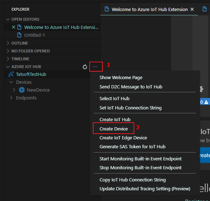Expand the NewDevice tree item
This screenshot has height=201, width=210.
coord(14,90)
